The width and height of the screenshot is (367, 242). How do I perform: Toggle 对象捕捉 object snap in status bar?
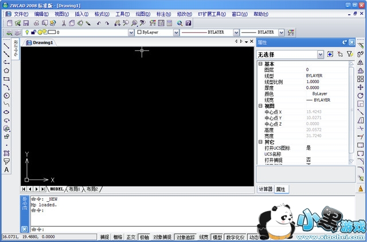point(162,237)
